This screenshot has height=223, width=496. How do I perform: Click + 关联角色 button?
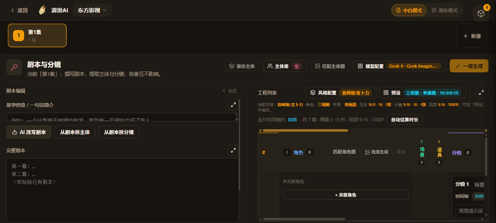(x=346, y=195)
